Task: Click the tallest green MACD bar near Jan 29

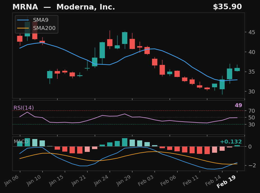Action: 125,142
